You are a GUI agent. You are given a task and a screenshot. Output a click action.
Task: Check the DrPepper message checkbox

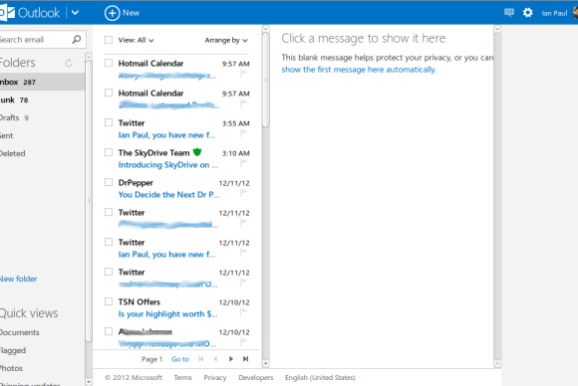point(109,182)
